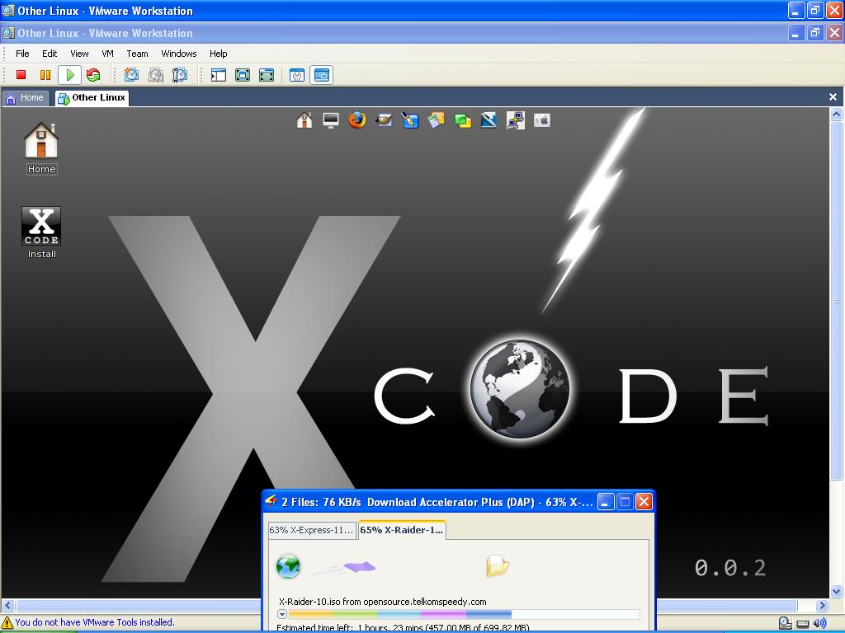Click the green chart icon in the dock
845x633 pixels.
[x=462, y=120]
